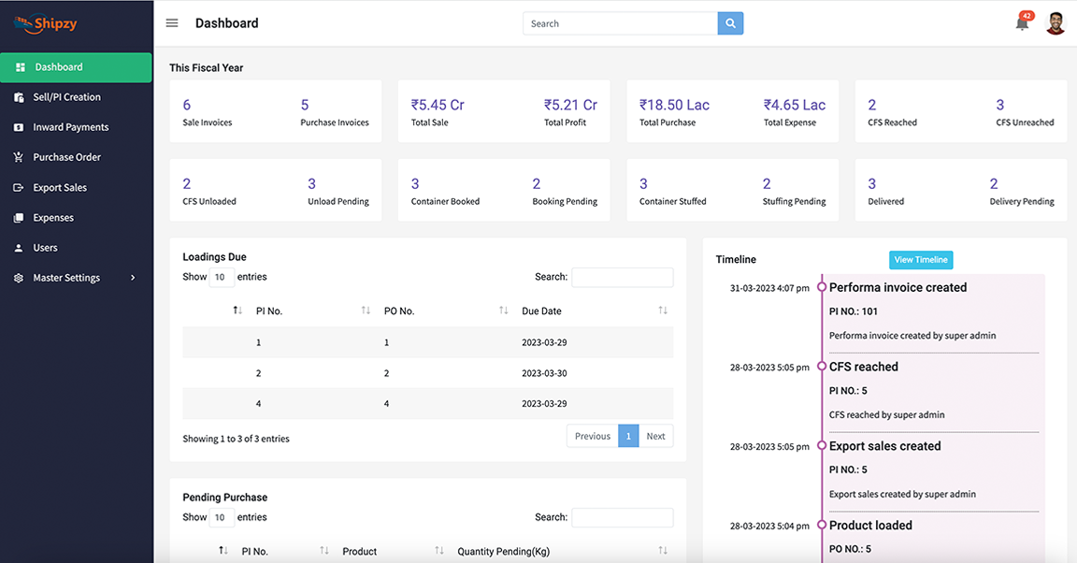Viewport: 1077px width, 563px height.
Task: Focus the Loadings Due search field
Action: coord(623,277)
